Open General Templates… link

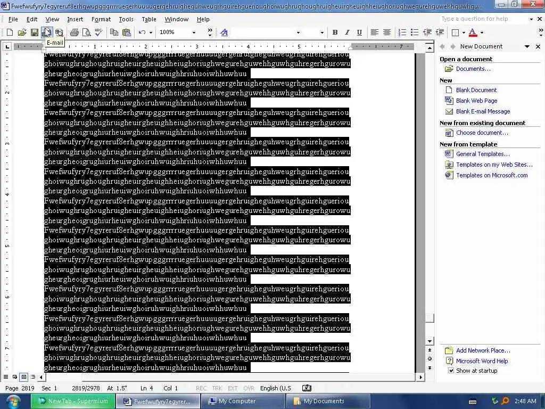click(x=483, y=154)
